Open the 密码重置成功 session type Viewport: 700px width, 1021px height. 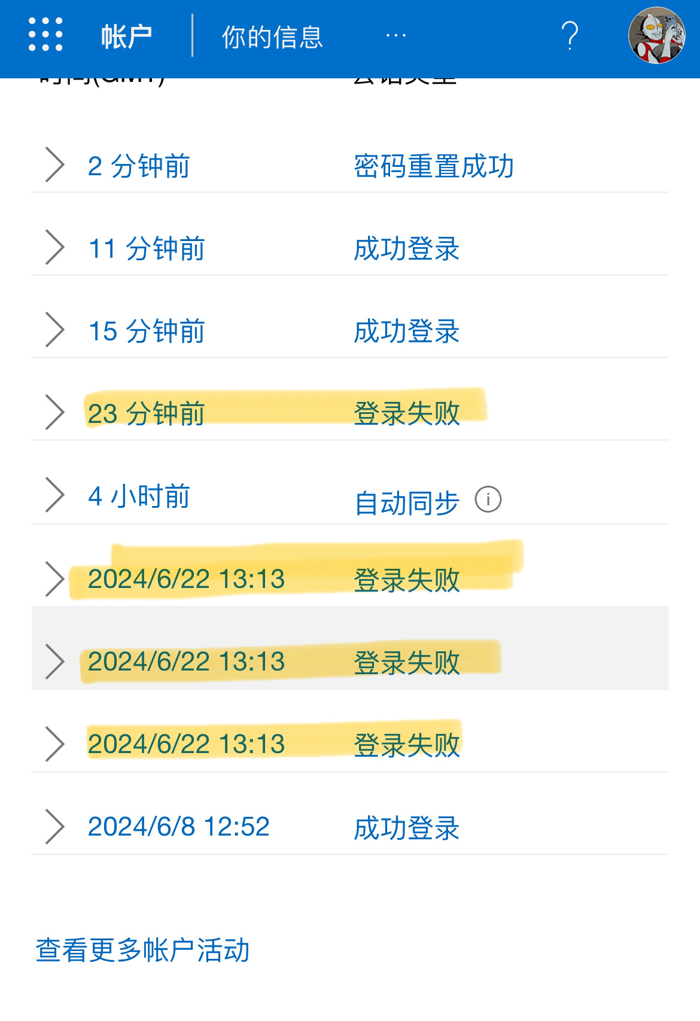(x=434, y=166)
